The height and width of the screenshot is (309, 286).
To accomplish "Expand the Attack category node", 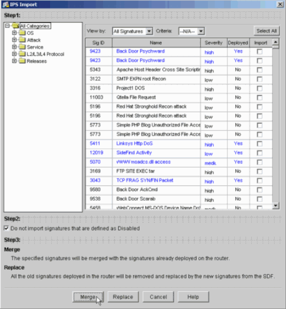I will click(14, 40).
